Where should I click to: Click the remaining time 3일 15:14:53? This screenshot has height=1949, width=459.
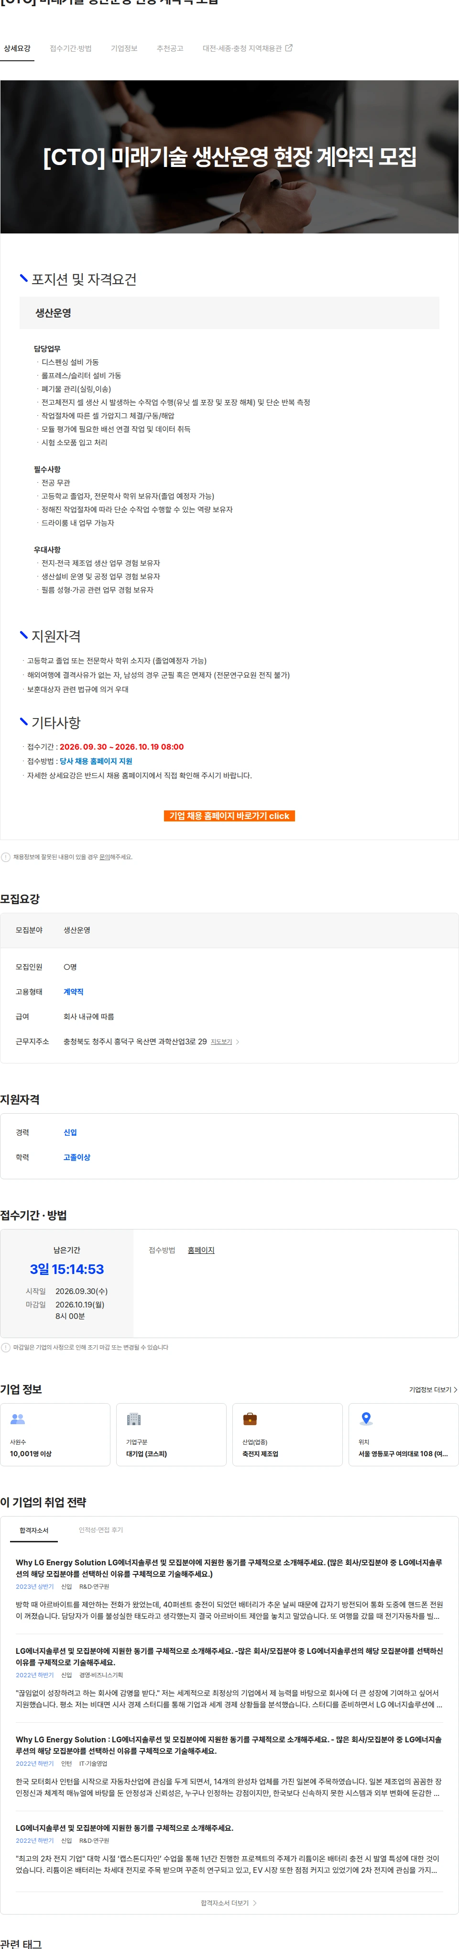[66, 1270]
